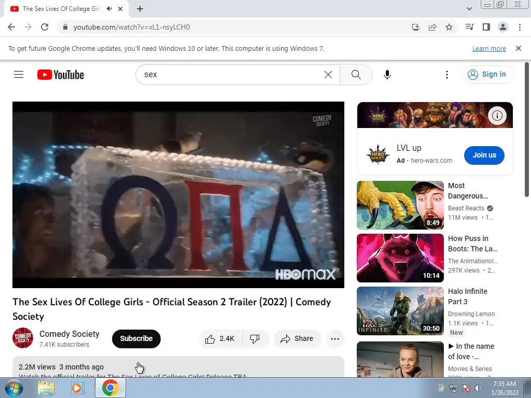Toggle the Chrome side panel
Screen dimensions: 531x398
pos(486,27)
